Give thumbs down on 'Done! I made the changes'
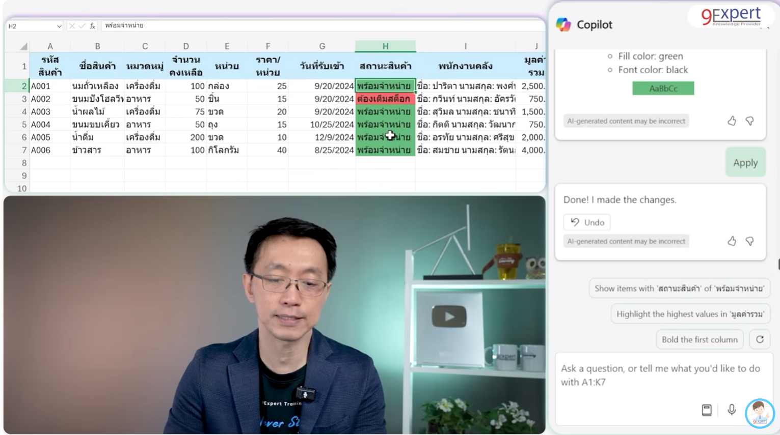This screenshot has width=780, height=435. (749, 242)
